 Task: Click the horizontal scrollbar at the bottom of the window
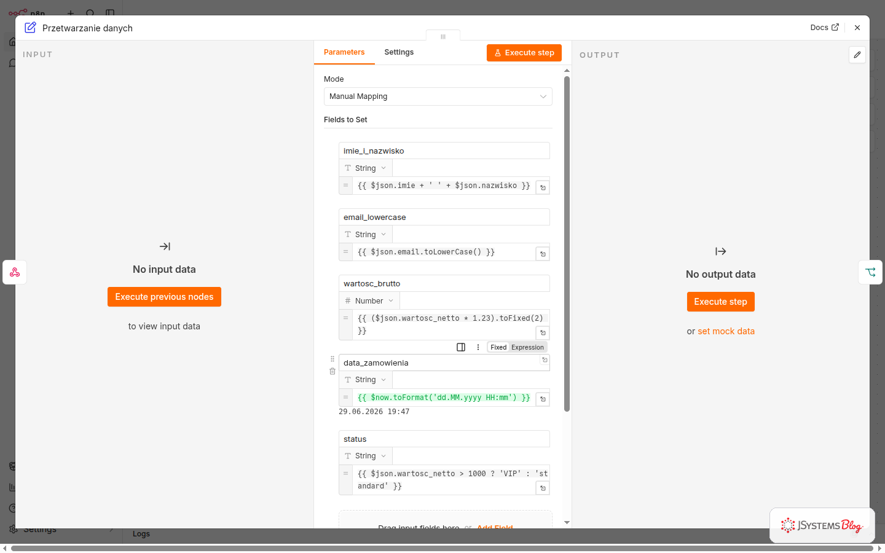tap(442, 548)
